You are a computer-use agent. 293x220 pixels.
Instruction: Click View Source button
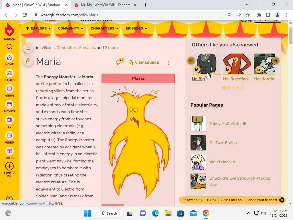tap(144, 63)
